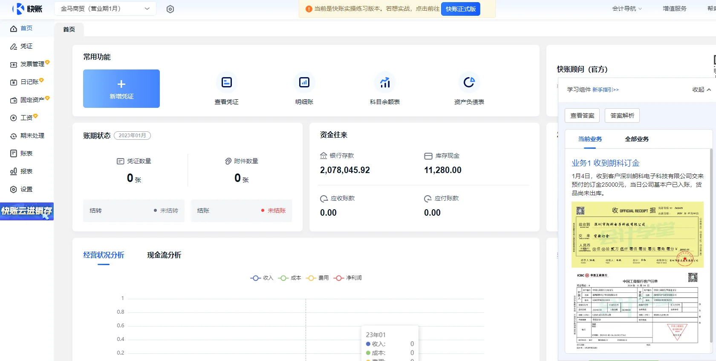The height and width of the screenshot is (361, 716).
Task: Click the 凭证数量 voucher count icon
Action: (x=120, y=161)
